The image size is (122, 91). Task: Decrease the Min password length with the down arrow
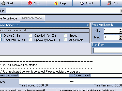[x=120, y=32]
